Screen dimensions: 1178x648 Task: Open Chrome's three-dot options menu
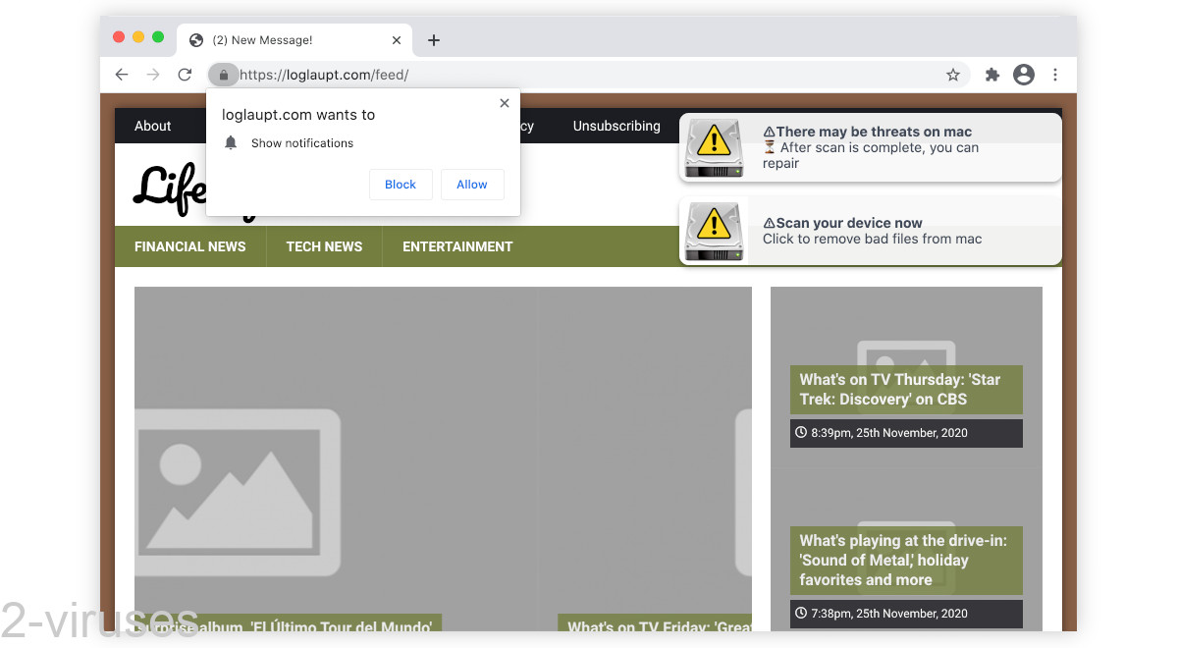coord(1055,75)
